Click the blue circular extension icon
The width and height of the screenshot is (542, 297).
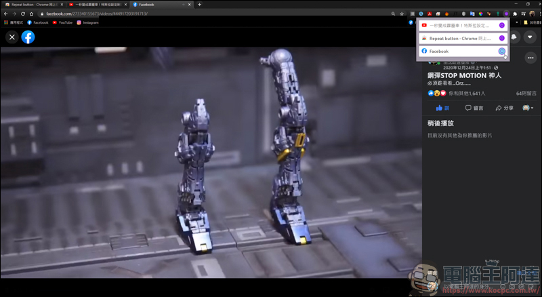click(x=421, y=14)
